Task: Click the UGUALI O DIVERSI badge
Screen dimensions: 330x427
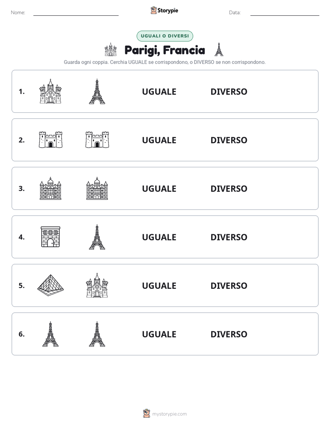Action: 165,36
